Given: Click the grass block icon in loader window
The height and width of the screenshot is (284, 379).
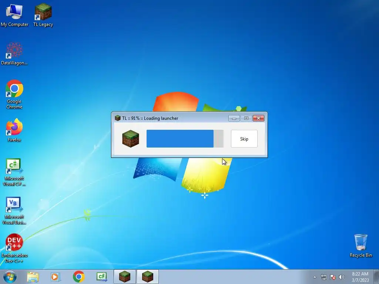Looking at the screenshot, I should point(131,139).
